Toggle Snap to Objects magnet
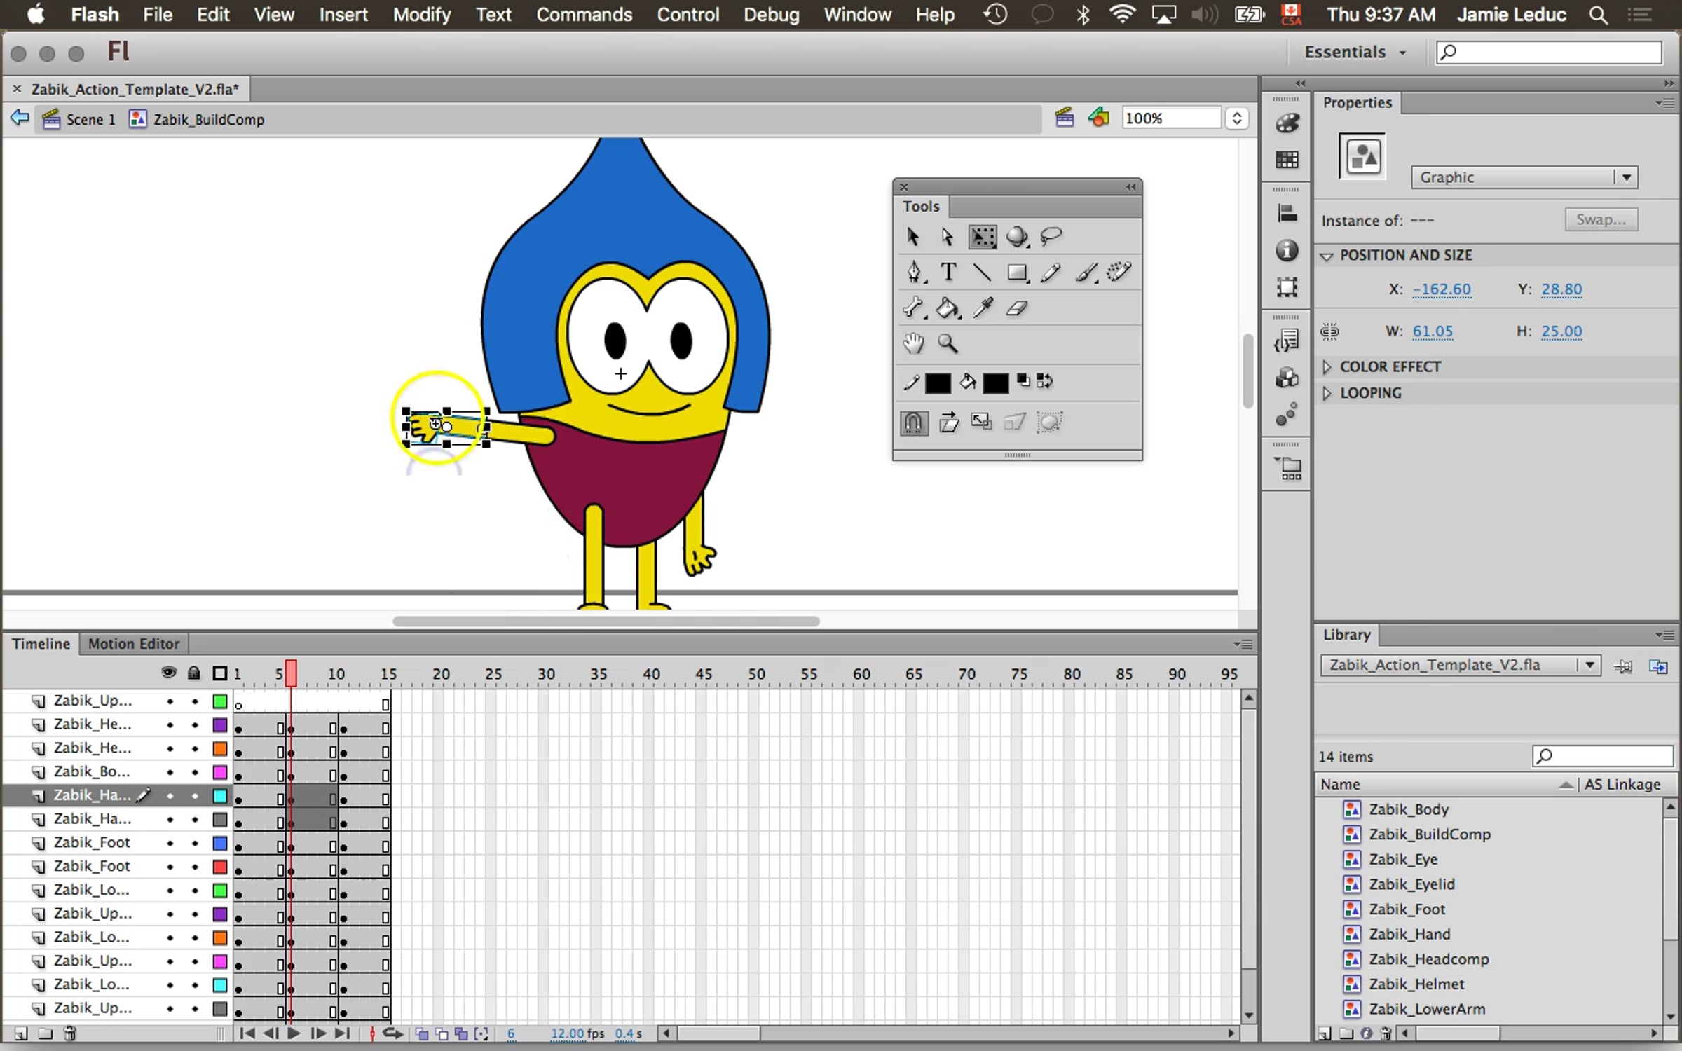This screenshot has width=1682, height=1051. (914, 423)
